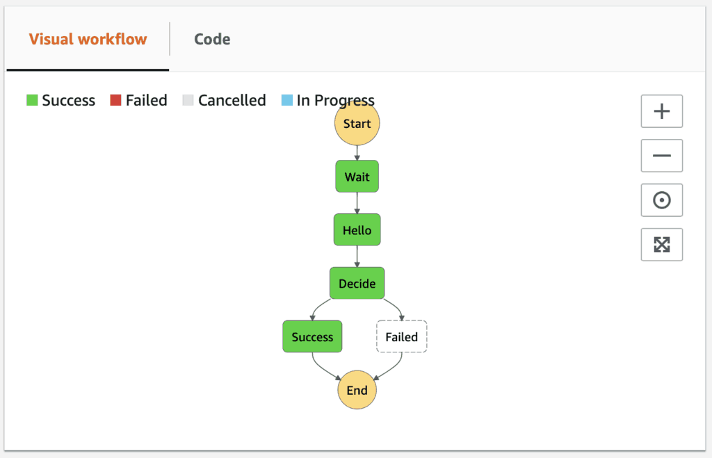Switch to the Code tab
Image resolution: width=712 pixels, height=458 pixels.
coord(212,39)
